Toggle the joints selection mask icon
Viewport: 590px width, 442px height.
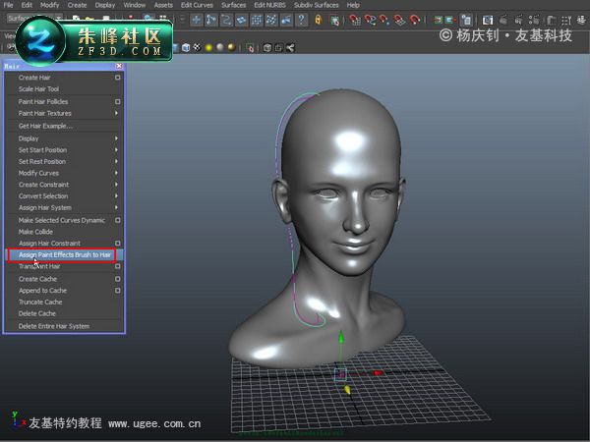pos(211,20)
